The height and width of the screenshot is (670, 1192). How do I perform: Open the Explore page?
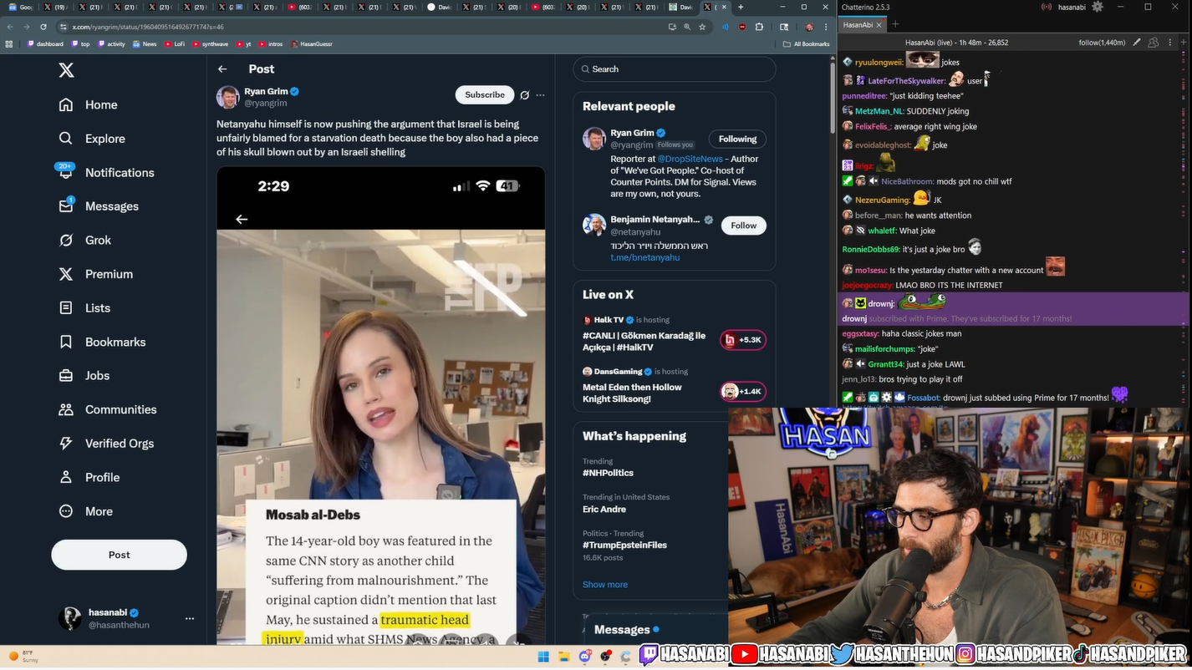[92, 139]
